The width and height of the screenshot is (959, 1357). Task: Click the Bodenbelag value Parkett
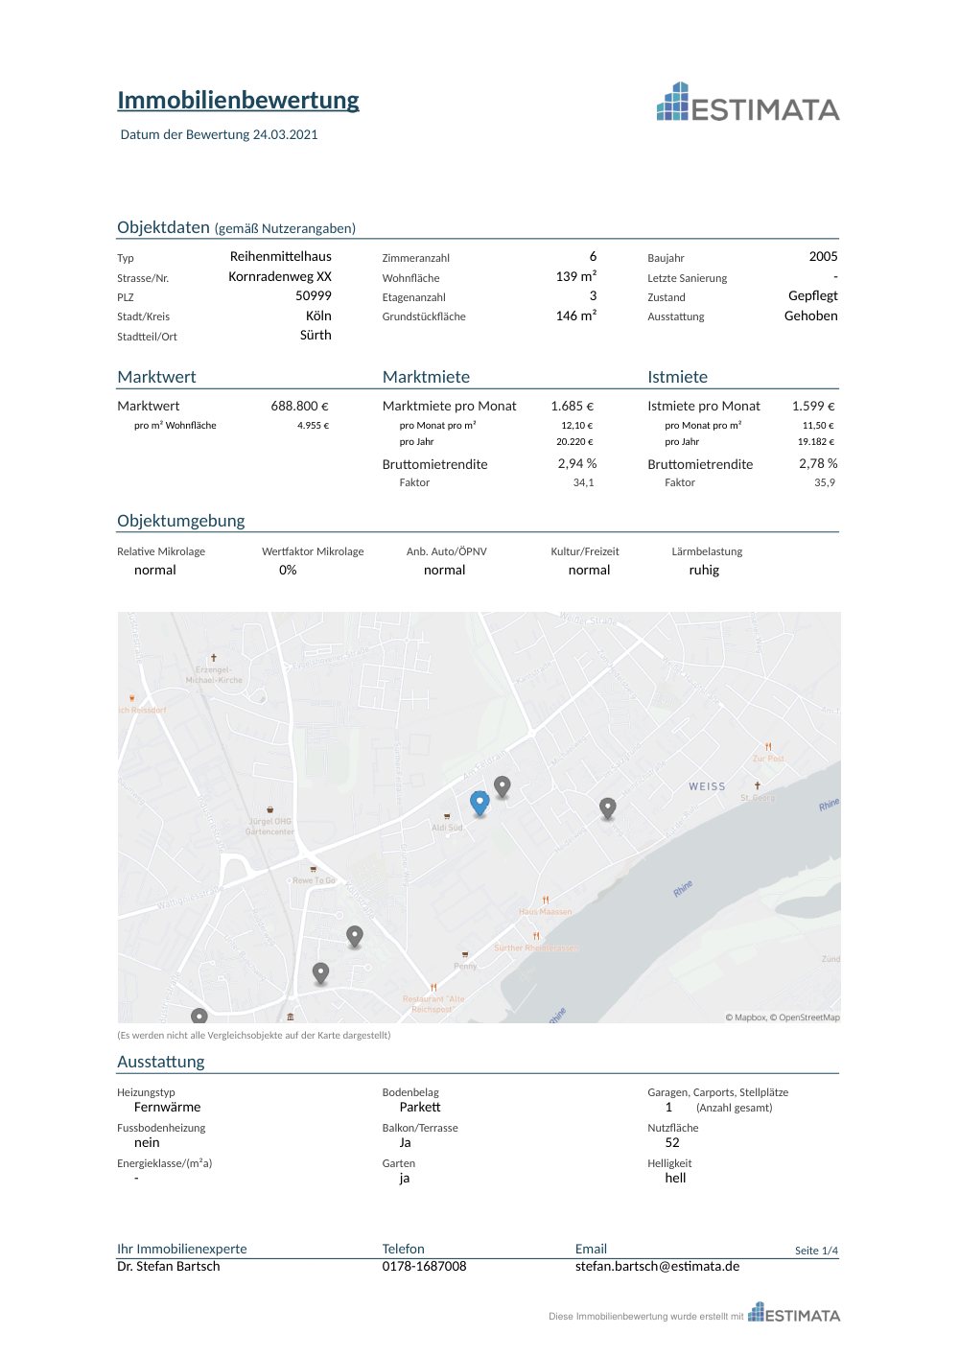coord(420,1107)
